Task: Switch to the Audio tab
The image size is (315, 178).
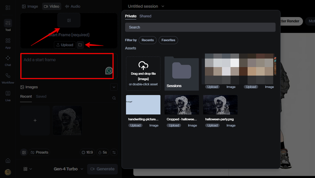Action: tap(73, 6)
